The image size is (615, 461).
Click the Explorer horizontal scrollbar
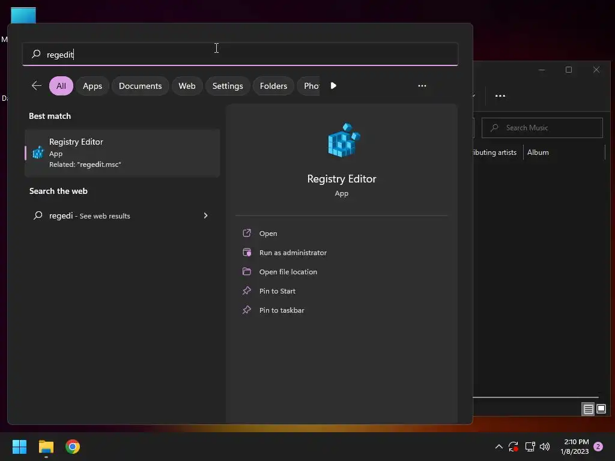pos(535,397)
